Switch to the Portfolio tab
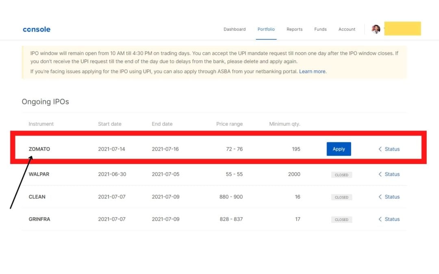The width and height of the screenshot is (439, 274). click(x=266, y=29)
